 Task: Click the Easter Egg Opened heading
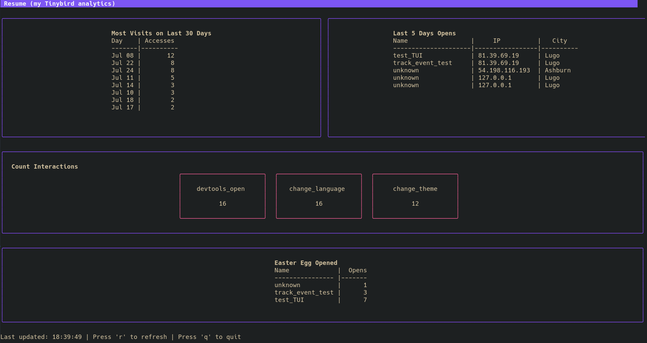305,263
